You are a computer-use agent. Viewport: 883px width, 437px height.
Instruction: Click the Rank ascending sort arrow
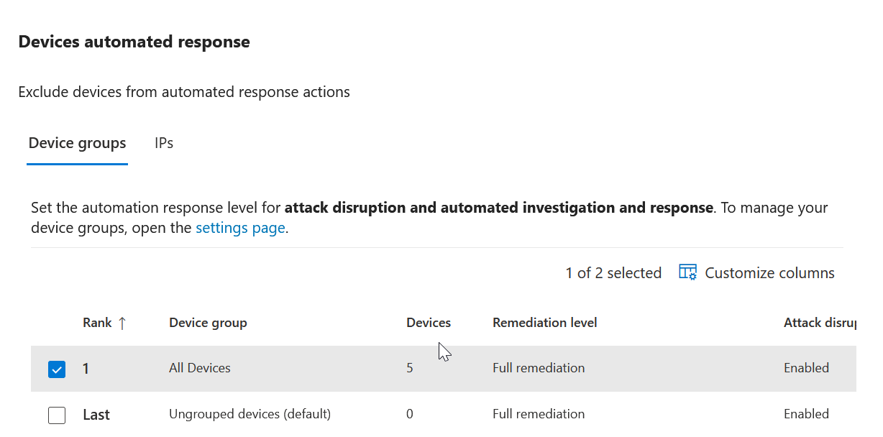click(x=122, y=323)
